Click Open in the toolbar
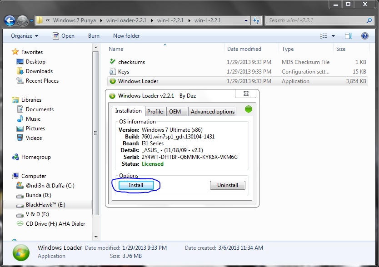Image resolution: width=379 pixels, height=267 pixels. tap(64, 36)
